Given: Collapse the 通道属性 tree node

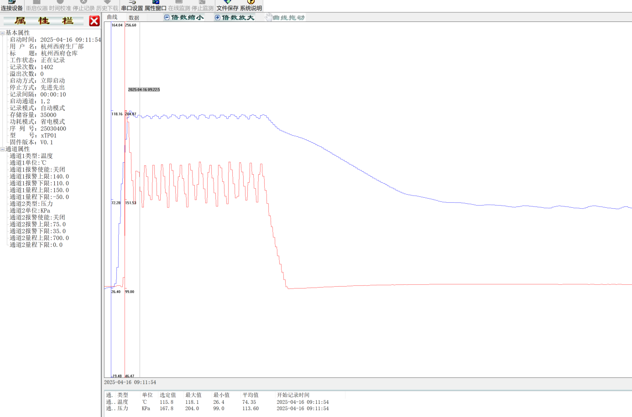Looking at the screenshot, I should [x=3, y=149].
